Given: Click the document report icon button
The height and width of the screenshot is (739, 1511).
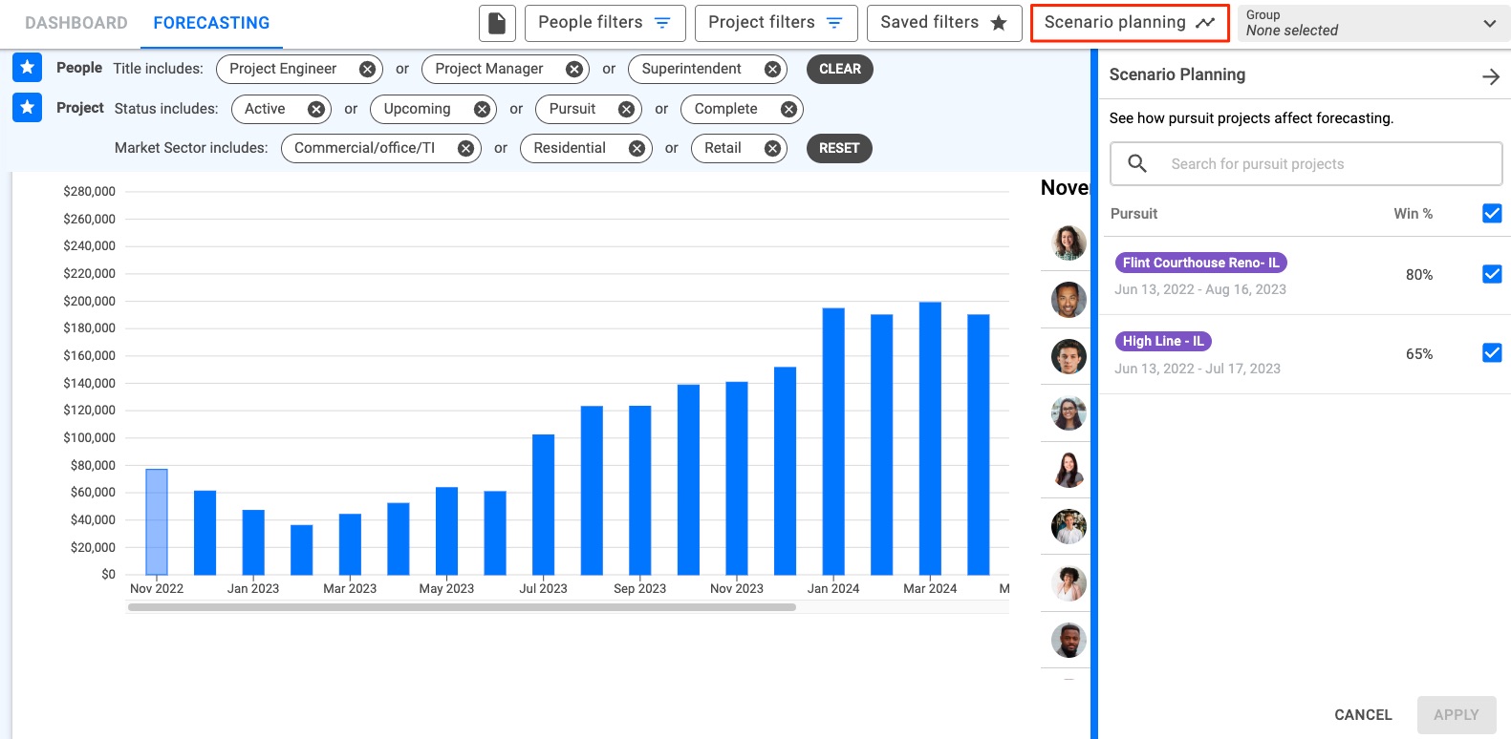Looking at the screenshot, I should point(497,23).
